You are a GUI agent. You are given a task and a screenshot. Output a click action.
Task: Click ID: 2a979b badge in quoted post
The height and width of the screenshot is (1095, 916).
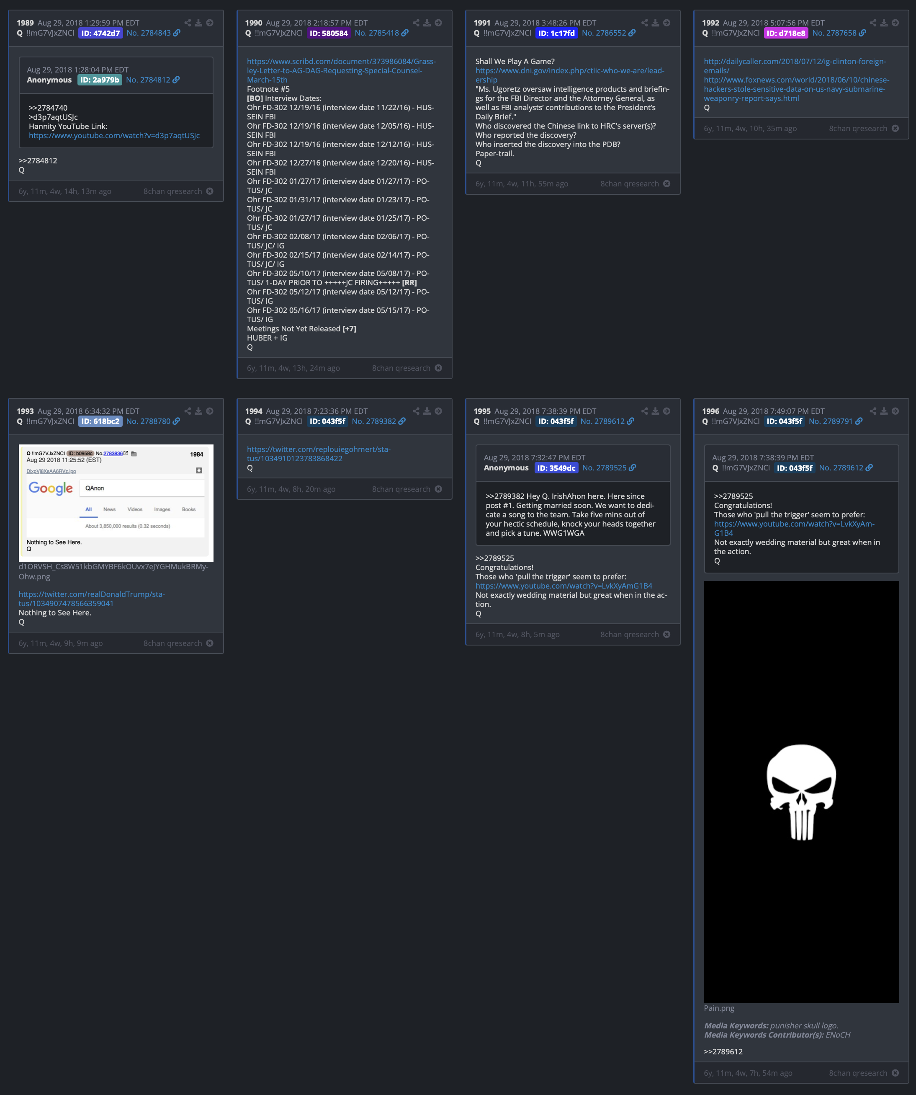point(100,80)
